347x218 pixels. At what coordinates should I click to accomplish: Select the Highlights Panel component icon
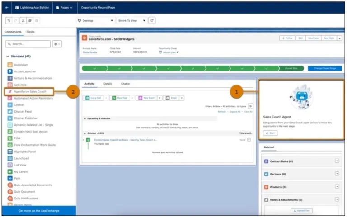pos(10,152)
